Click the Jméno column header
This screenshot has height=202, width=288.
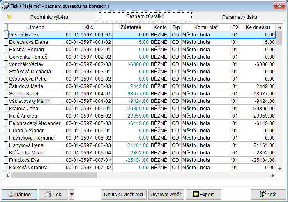[36, 27]
